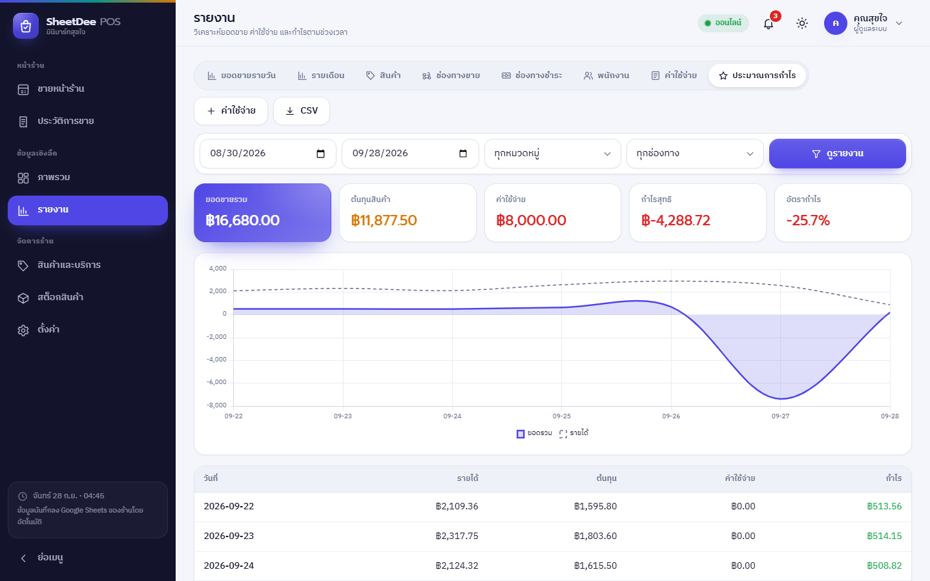Click the ดูรายงาน filter button

pos(838,154)
